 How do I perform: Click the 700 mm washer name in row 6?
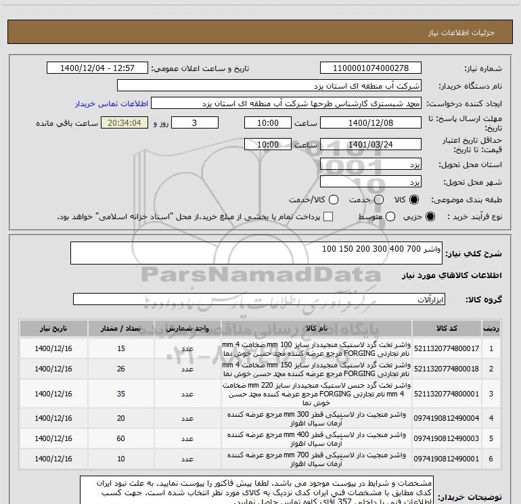[317, 459]
